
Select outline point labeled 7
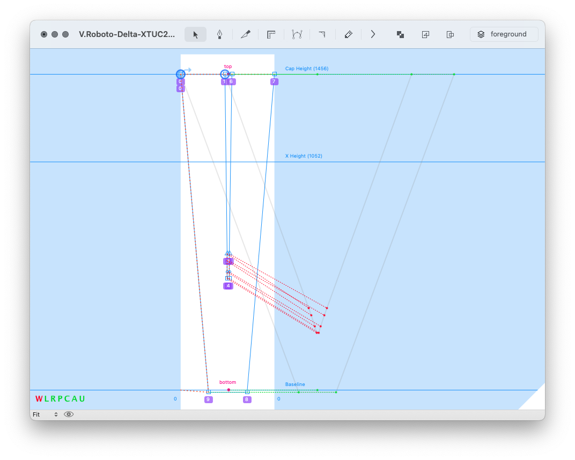tap(275, 74)
